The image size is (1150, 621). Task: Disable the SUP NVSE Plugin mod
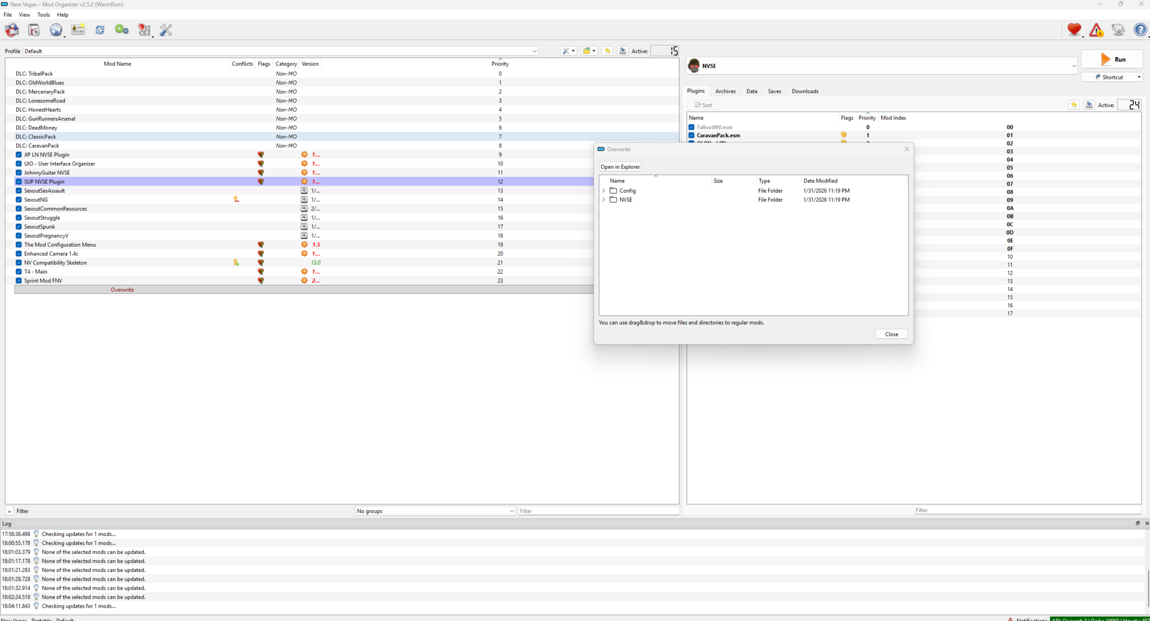click(x=19, y=181)
